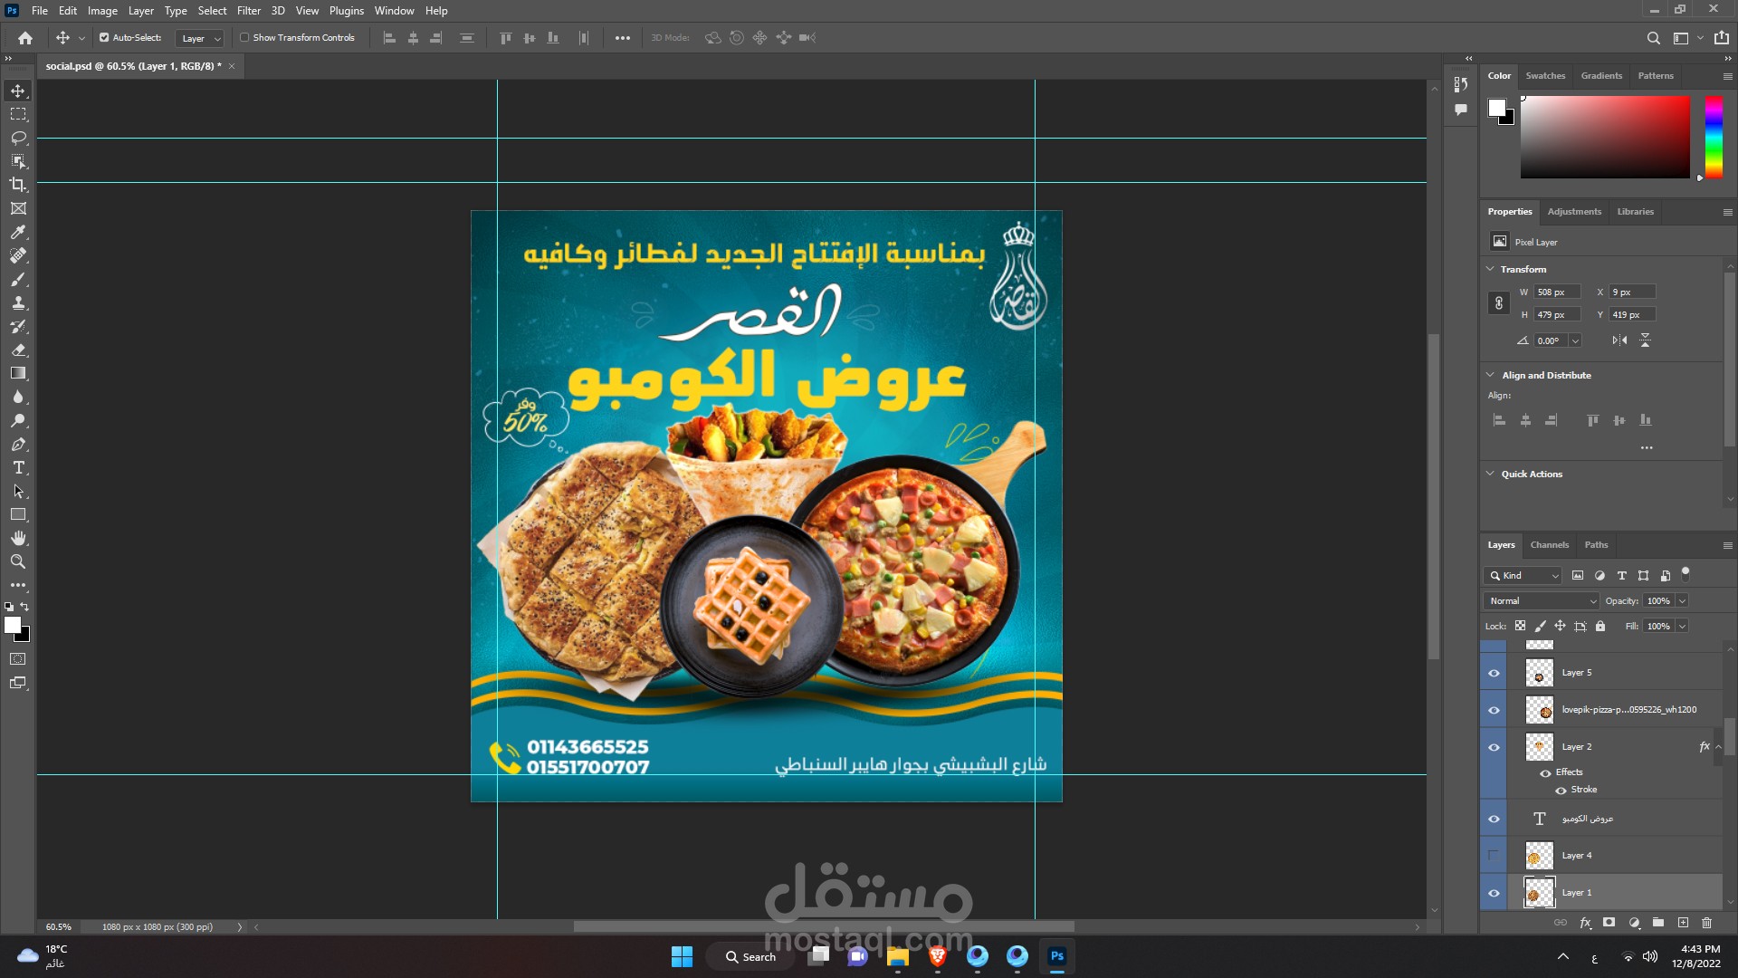The width and height of the screenshot is (1738, 978).
Task: Switch to the Swatches tab
Action: click(1545, 76)
